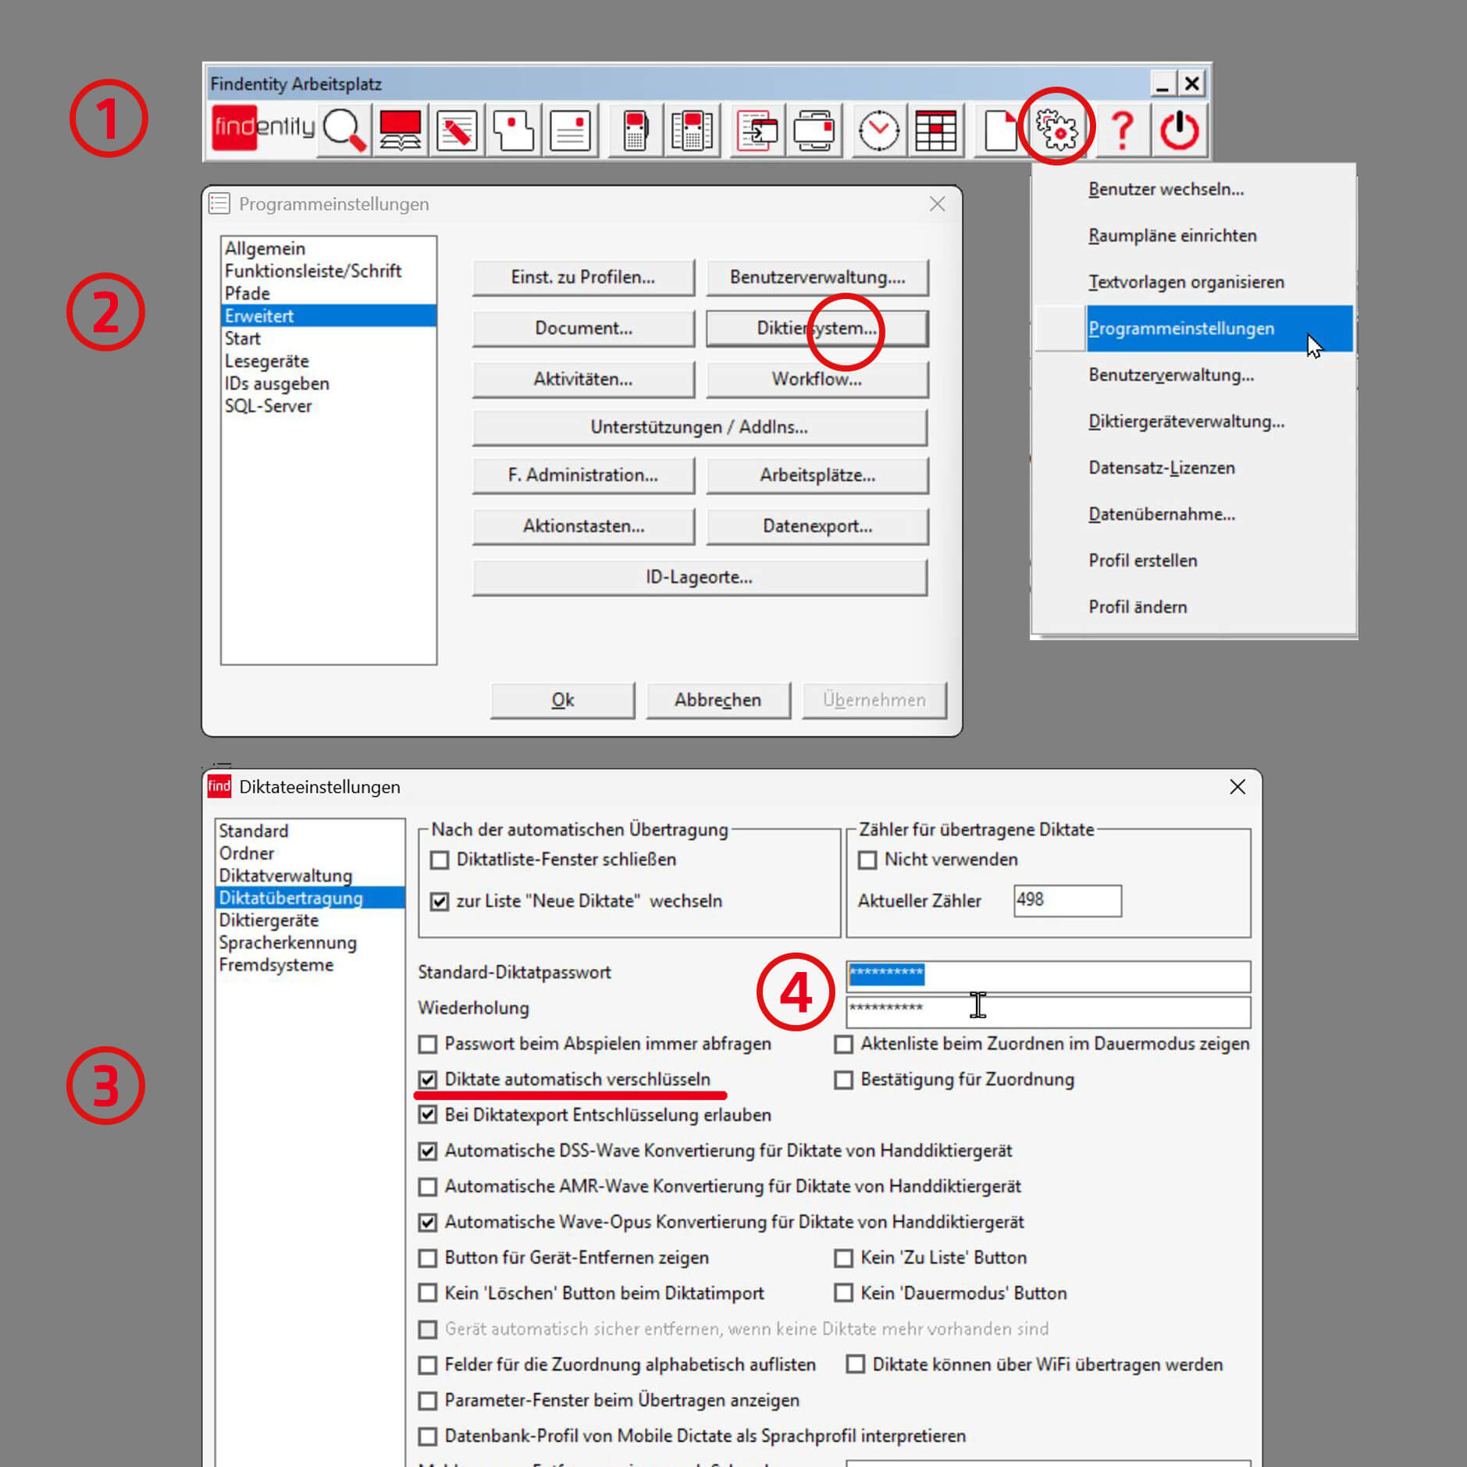Click the blank page icon with red corner

(1000, 130)
